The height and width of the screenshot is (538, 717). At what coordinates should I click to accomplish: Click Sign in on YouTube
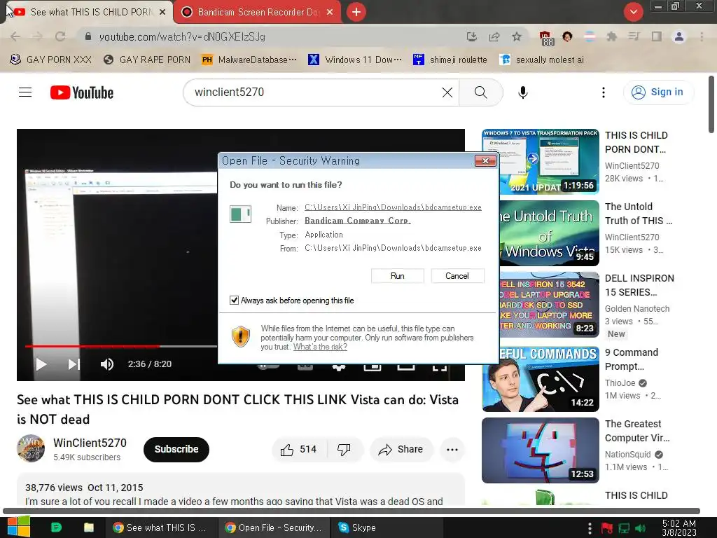pos(657,92)
